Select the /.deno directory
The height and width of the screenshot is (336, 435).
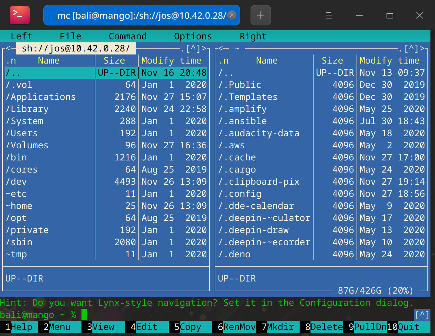(321, 254)
